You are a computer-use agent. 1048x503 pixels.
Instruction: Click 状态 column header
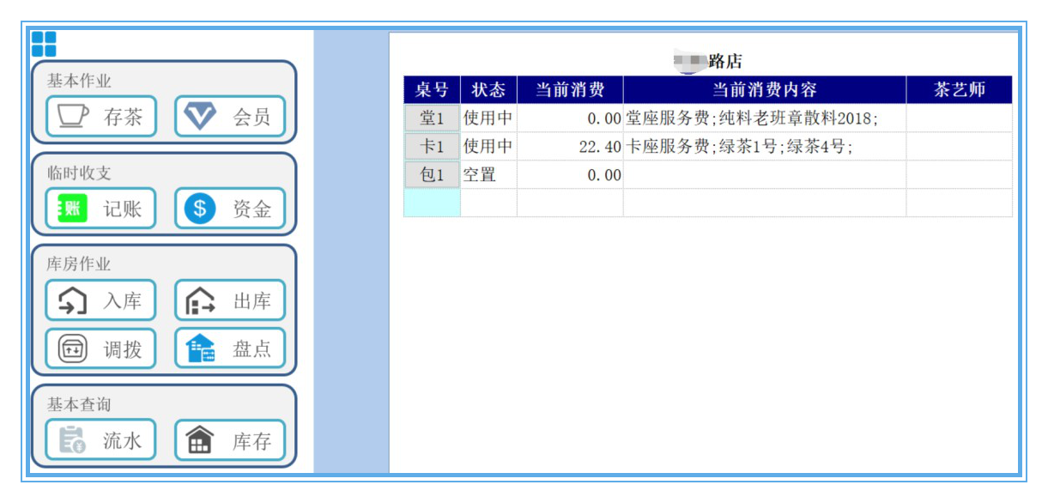pyautogui.click(x=488, y=90)
